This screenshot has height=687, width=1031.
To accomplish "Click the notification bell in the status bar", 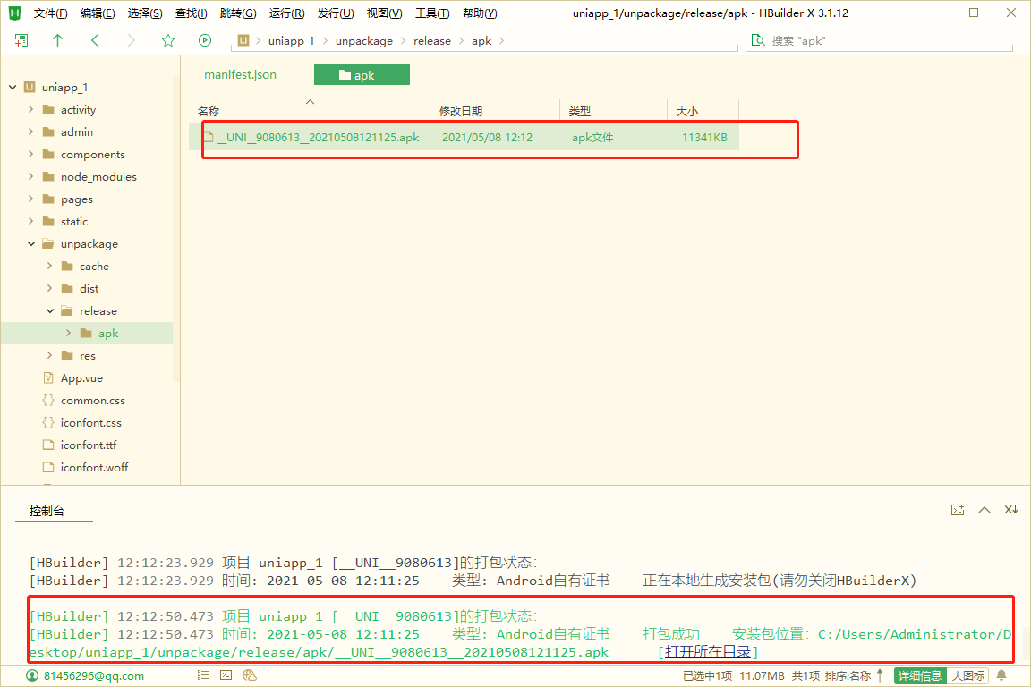I will [1001, 675].
